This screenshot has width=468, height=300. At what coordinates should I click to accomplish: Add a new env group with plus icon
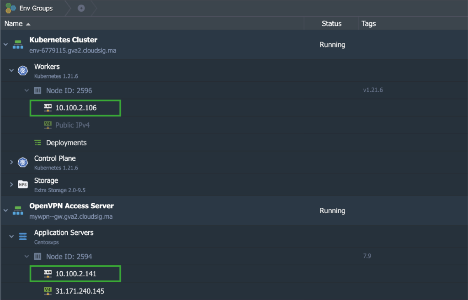tap(81, 8)
